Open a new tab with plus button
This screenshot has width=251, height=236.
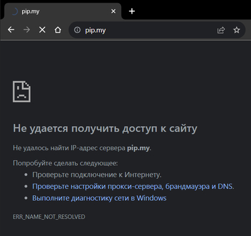pos(132,11)
